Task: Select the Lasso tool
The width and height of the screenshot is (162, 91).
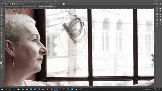Action: [x=2, y=13]
